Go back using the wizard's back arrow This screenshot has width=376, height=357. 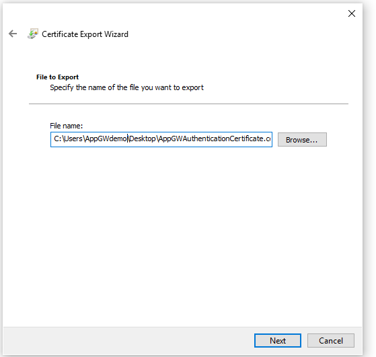[x=13, y=34]
